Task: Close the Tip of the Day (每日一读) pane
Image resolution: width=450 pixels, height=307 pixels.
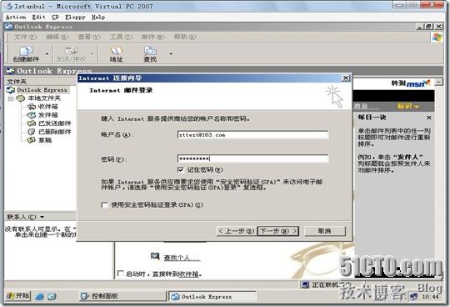Action: [429, 118]
